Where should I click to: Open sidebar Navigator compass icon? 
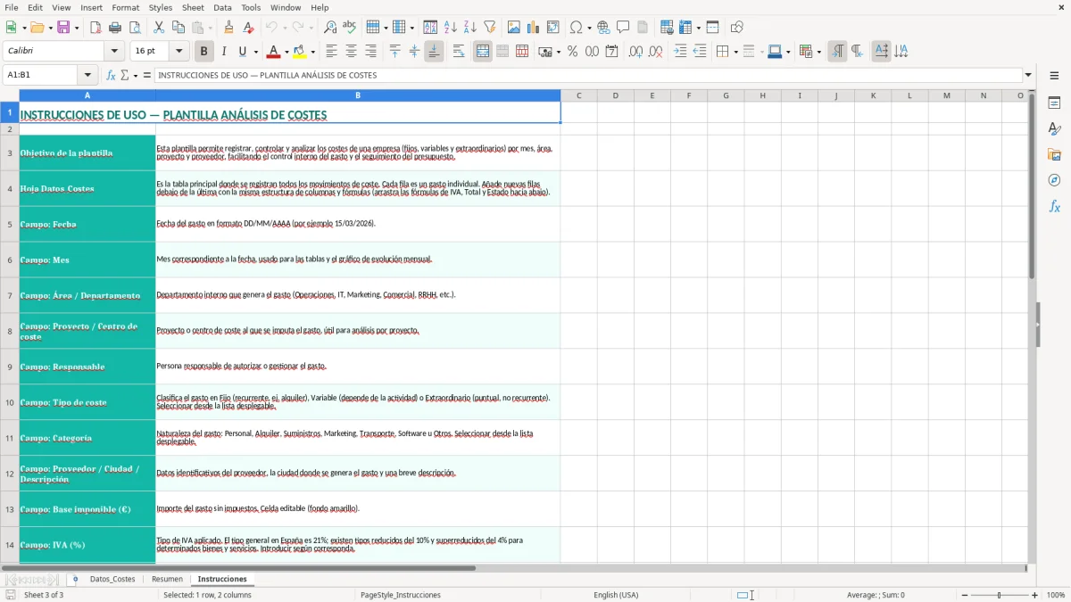(x=1054, y=181)
